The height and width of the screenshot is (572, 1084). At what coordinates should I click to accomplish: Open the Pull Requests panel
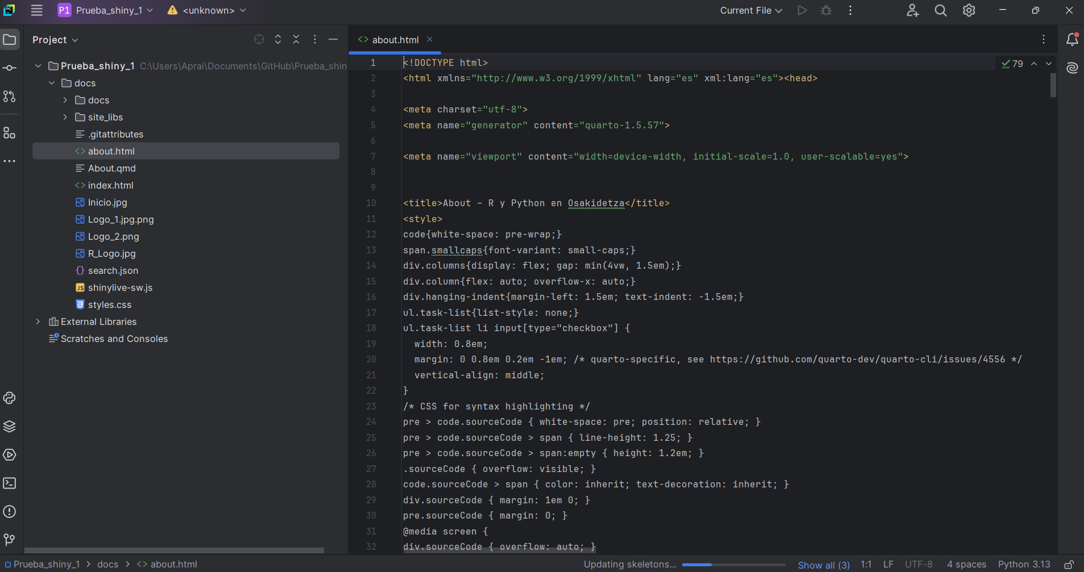(x=10, y=97)
